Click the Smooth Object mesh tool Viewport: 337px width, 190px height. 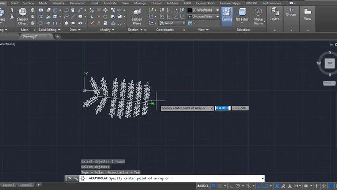23,16
